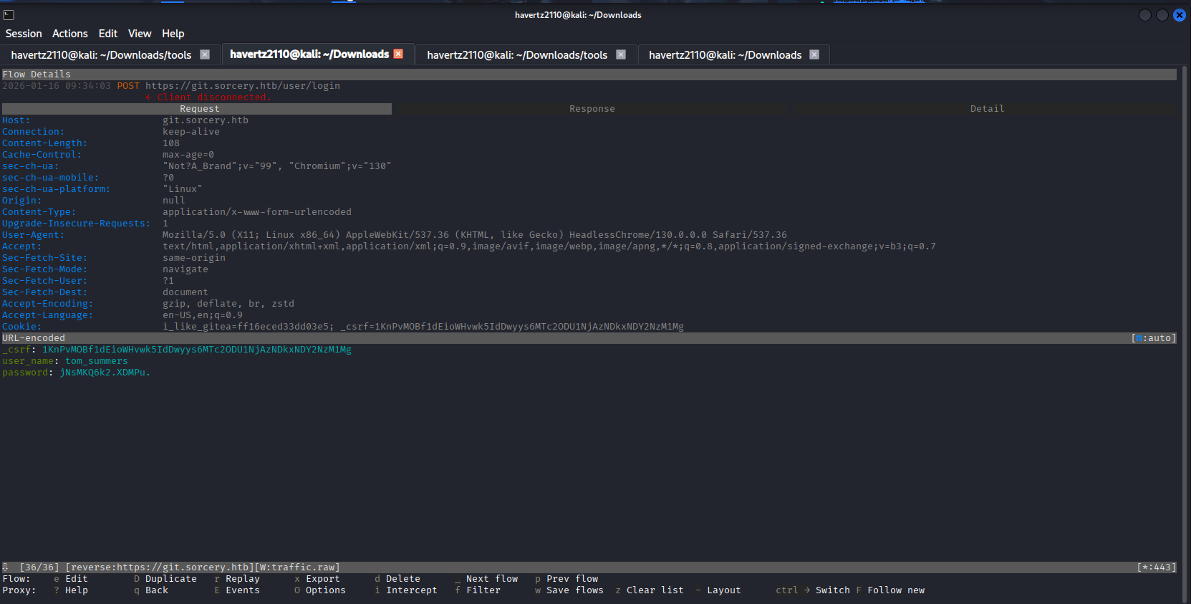Switch to the Response pane in flow details
Viewport: 1191px width, 604px height.
[x=592, y=109]
